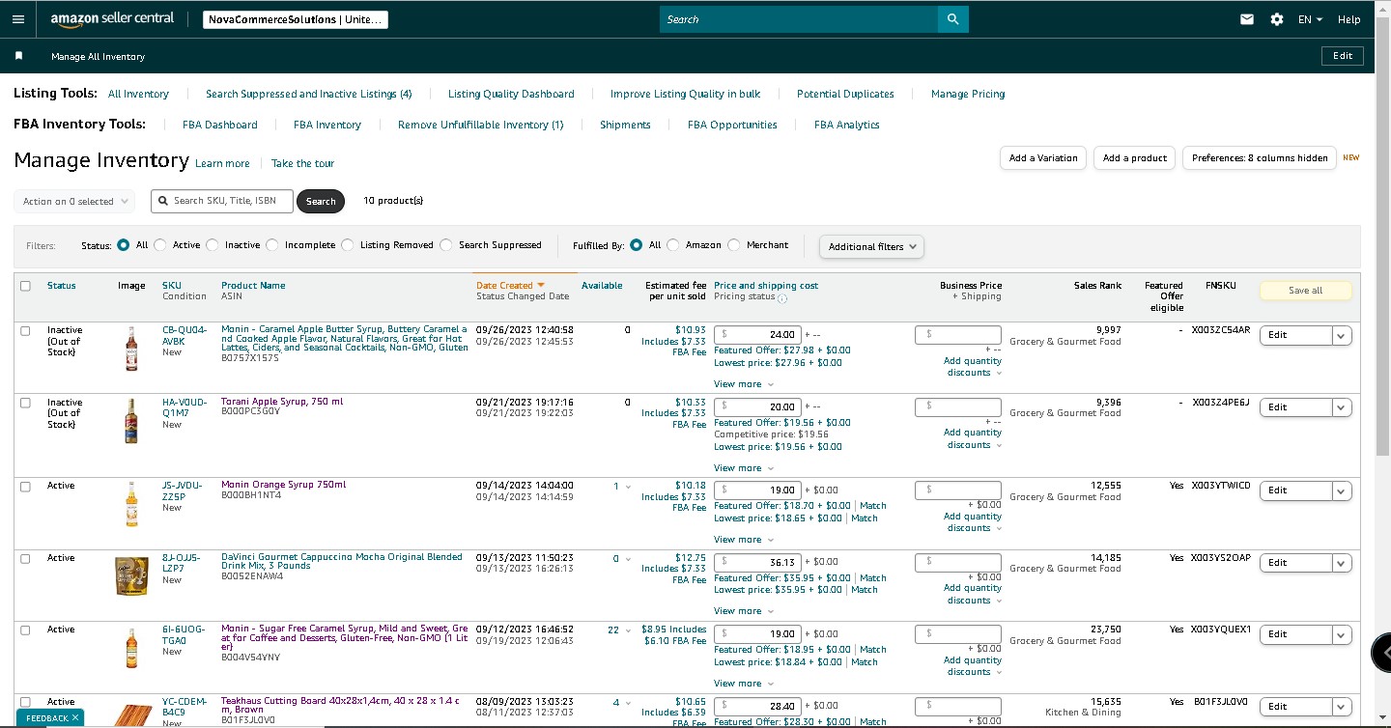The image size is (1391, 728).
Task: Click SKU link JS-JVDU-ZZSP
Action: pos(183,490)
